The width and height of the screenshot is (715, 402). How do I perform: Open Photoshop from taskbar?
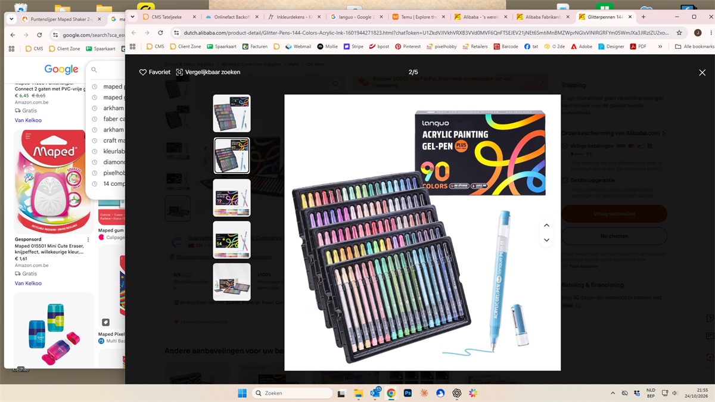coord(408,393)
